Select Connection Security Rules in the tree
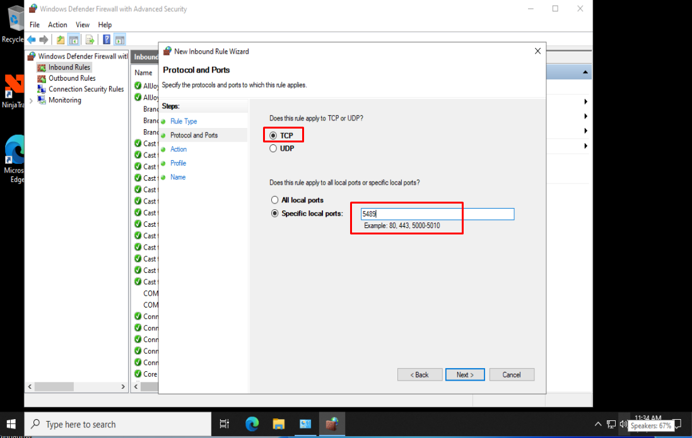Screen dimensions: 692x438 click(86, 89)
